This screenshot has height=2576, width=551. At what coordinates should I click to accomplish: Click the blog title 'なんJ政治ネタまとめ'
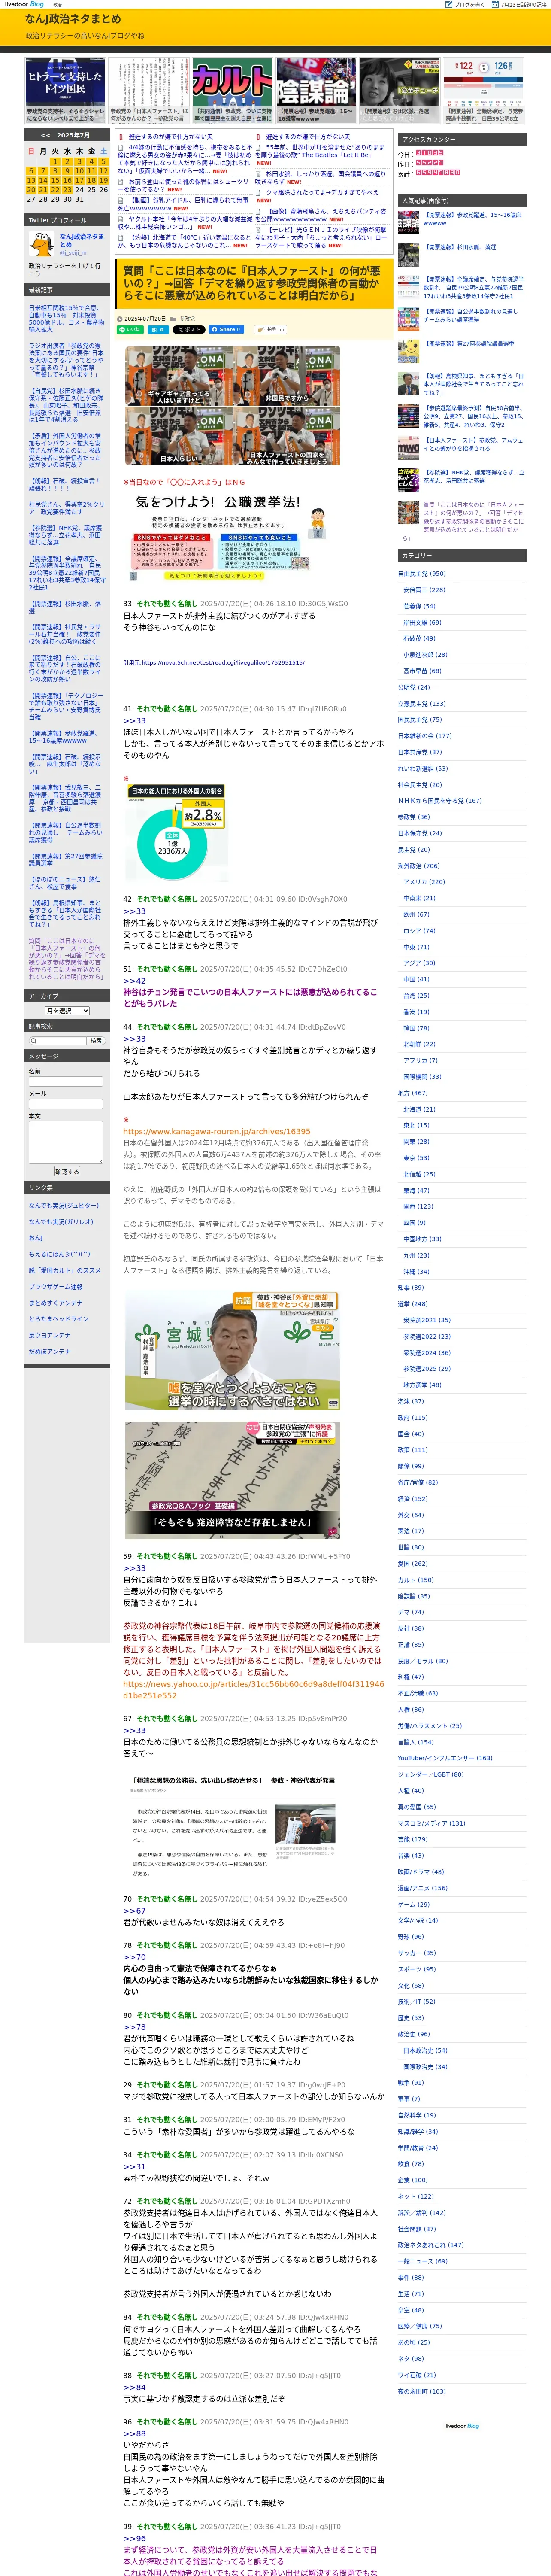coord(73,19)
